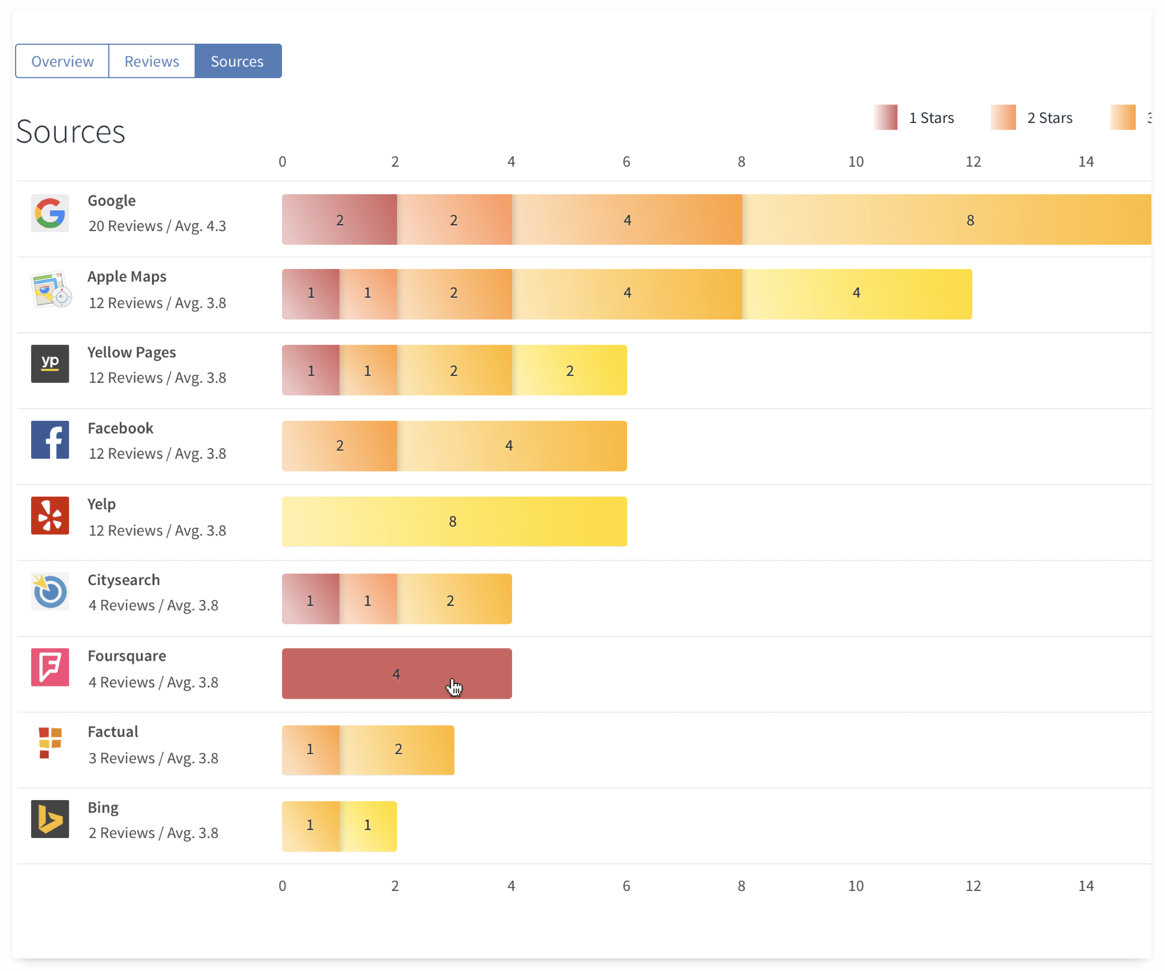The height and width of the screenshot is (971, 1165).
Task: Click Google's 1-star bar segment
Action: [x=339, y=220]
